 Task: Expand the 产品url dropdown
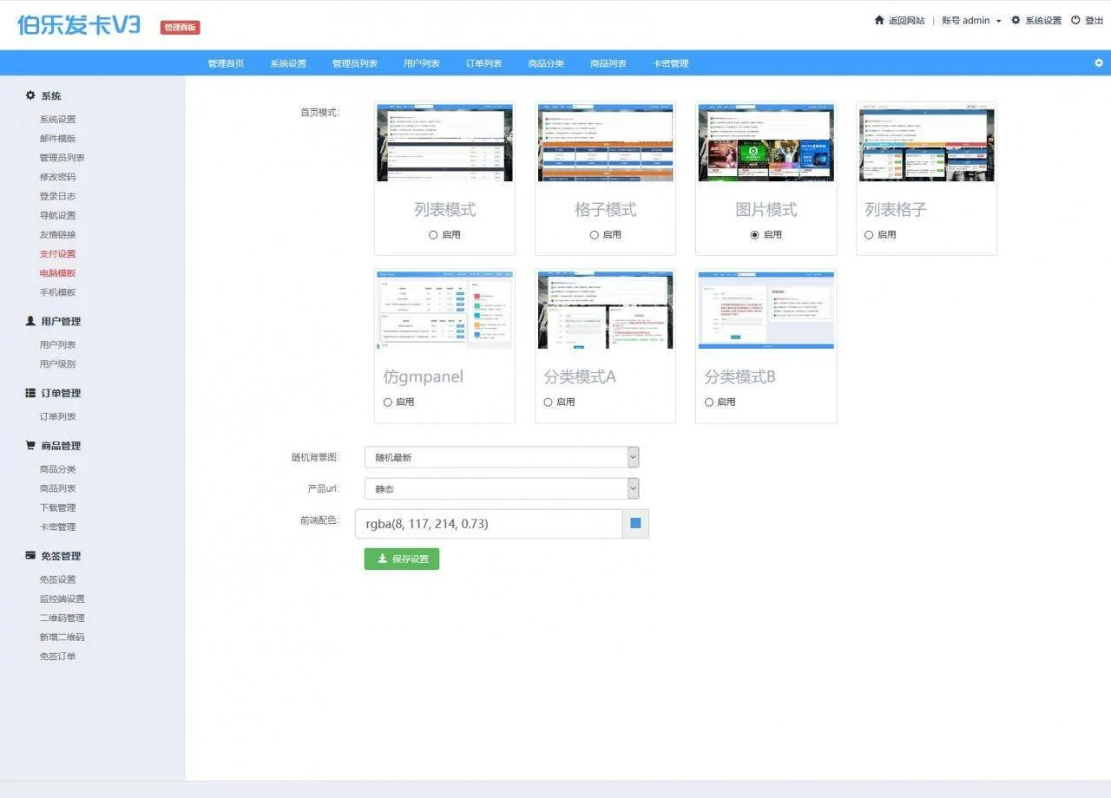pyautogui.click(x=501, y=488)
